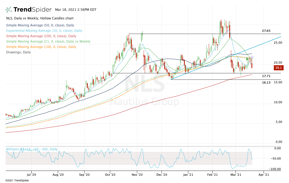The image size is (289, 183).
Task: Click the -100.00 Williams %R axis label
Action: [275, 169]
